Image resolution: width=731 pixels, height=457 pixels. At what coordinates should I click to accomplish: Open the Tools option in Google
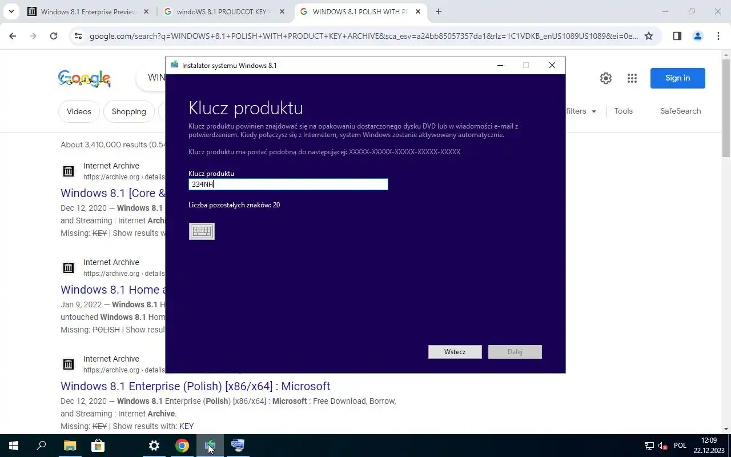point(623,111)
